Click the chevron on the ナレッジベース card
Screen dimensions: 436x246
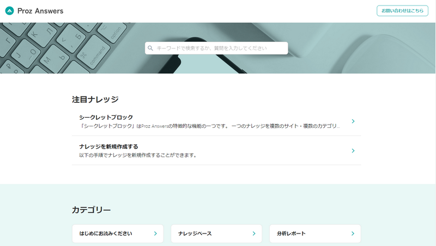click(254, 233)
